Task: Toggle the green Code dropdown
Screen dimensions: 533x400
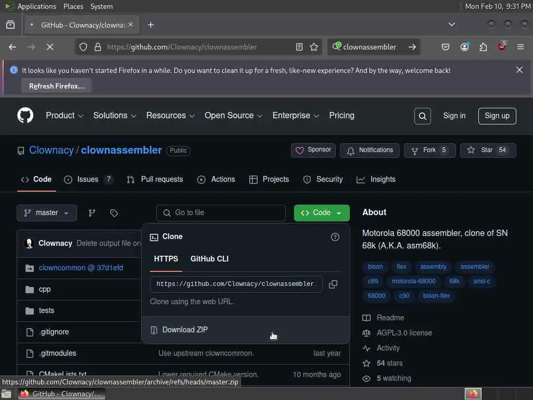Action: coord(322,213)
